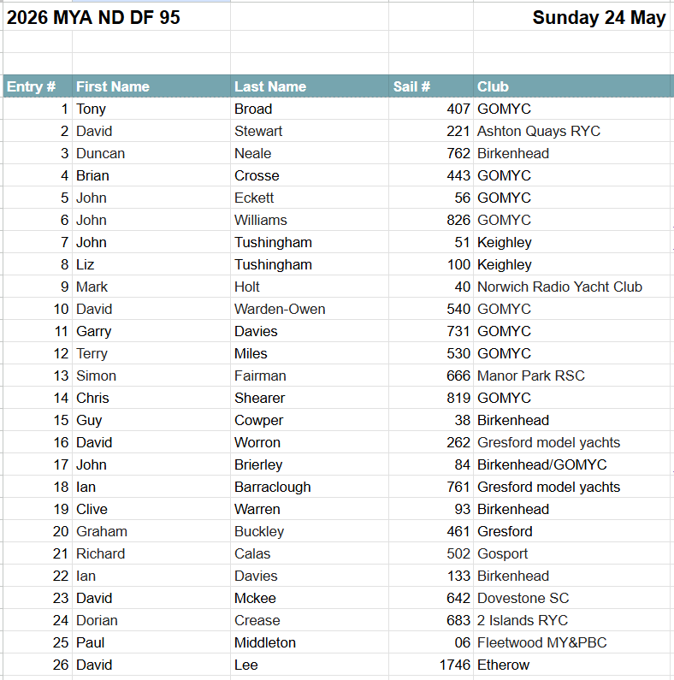Viewport: 674px width, 680px height.
Task: Click the 'Club' column header cell
Action: click(x=494, y=86)
